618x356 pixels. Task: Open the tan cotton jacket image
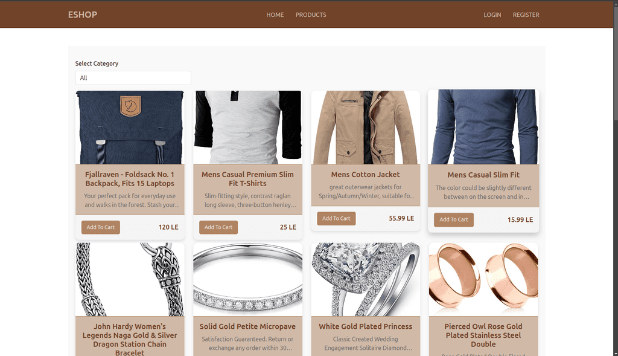[x=365, y=128]
